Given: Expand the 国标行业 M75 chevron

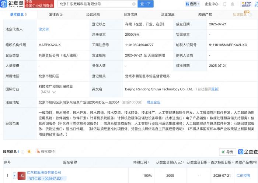Looking at the screenshot, I should pyautogui.click(x=54, y=92).
